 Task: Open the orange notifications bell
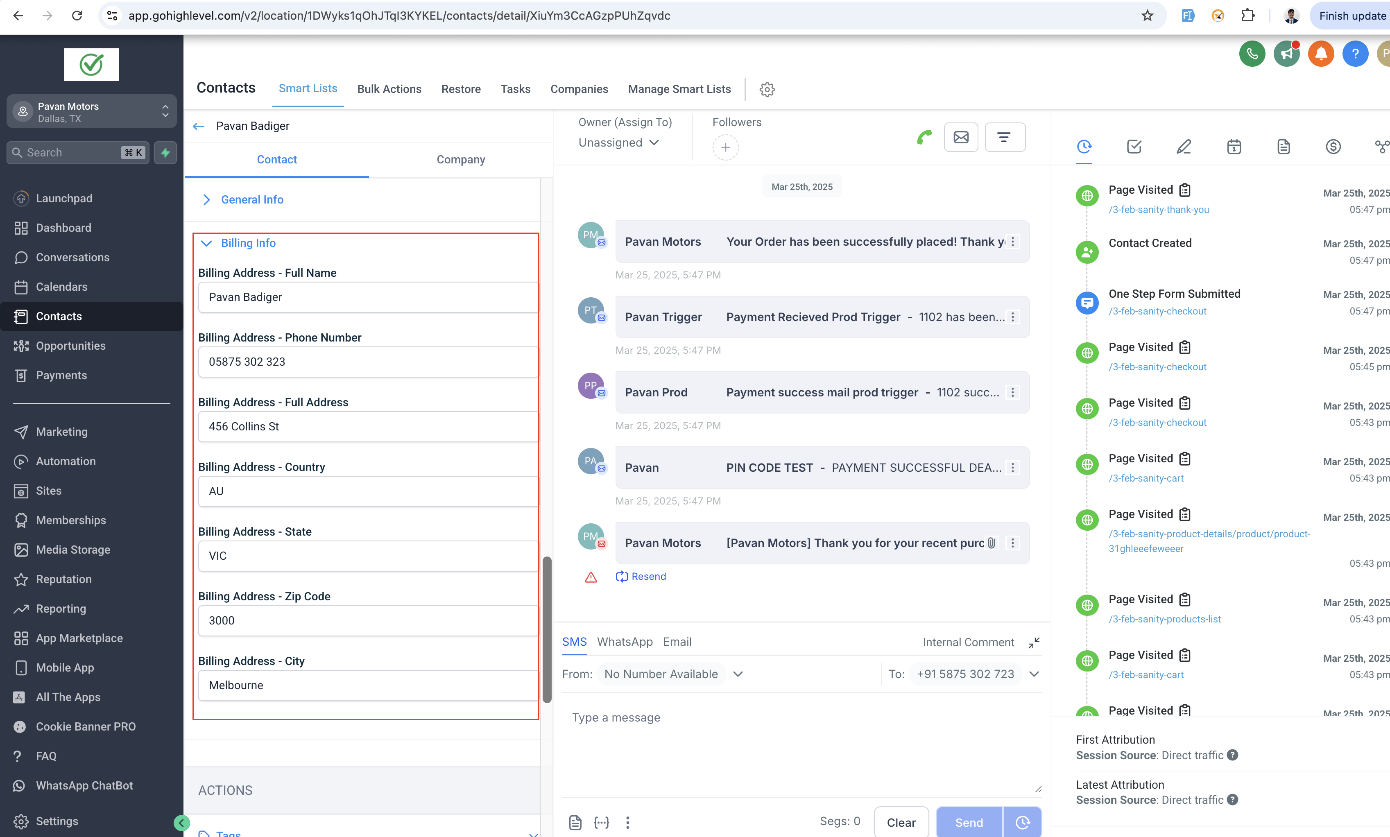[1321, 54]
